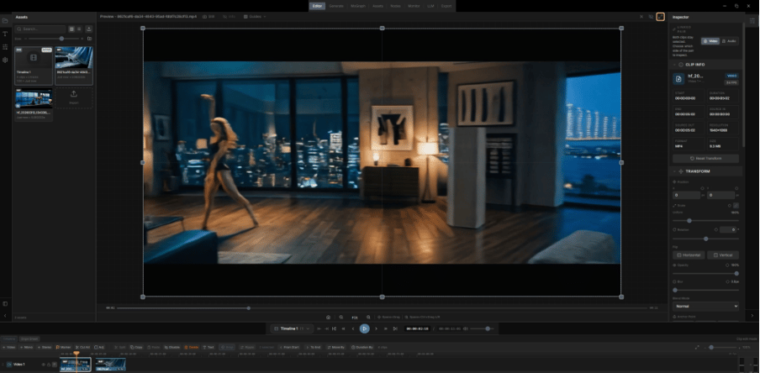
Task: Toggle the Horizontal flip button
Action: tap(689, 255)
